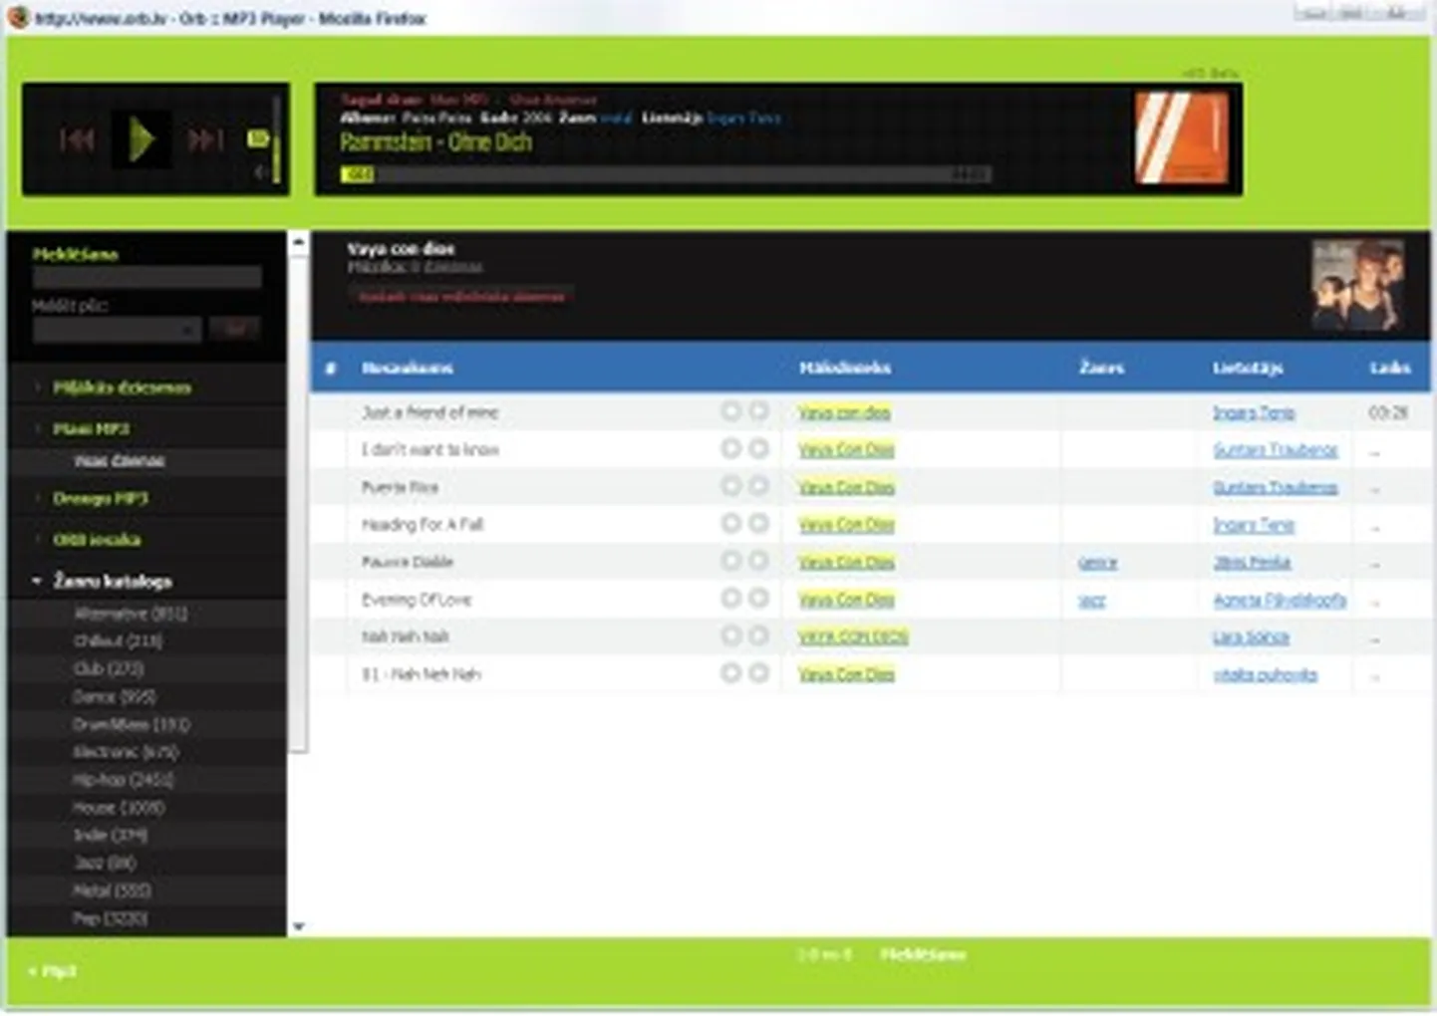Screen dimensions: 1437x1016
Task: Click second round icon in 'Just a friend of mine' row
Action: click(x=758, y=410)
